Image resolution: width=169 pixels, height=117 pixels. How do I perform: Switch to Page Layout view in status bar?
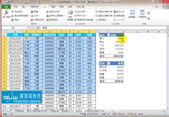click(x=132, y=114)
